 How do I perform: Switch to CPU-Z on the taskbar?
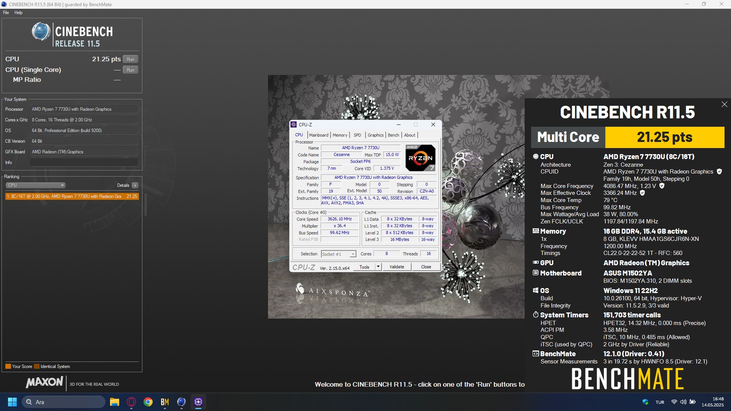point(198,402)
